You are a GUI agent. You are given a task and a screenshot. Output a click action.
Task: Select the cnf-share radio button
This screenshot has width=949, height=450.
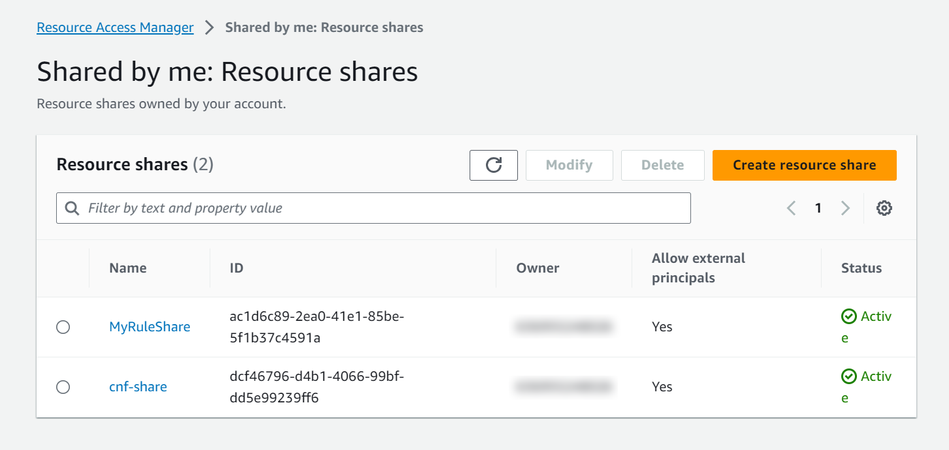click(63, 387)
